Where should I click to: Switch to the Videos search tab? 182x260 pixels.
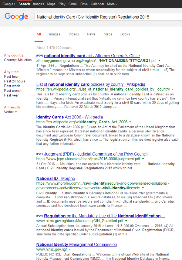point(73,34)
